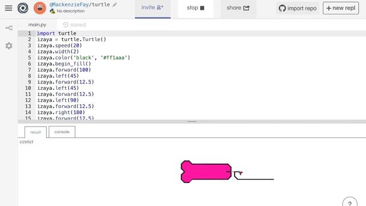The height and width of the screenshot is (206, 366).
Task: Edit repl name with pencil icon
Action: pos(114,5)
